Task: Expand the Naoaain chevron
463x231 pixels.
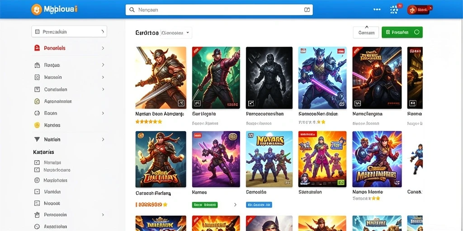Action: 103,77
